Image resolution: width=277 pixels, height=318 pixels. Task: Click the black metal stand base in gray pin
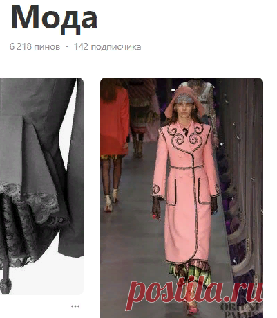tap(6, 286)
